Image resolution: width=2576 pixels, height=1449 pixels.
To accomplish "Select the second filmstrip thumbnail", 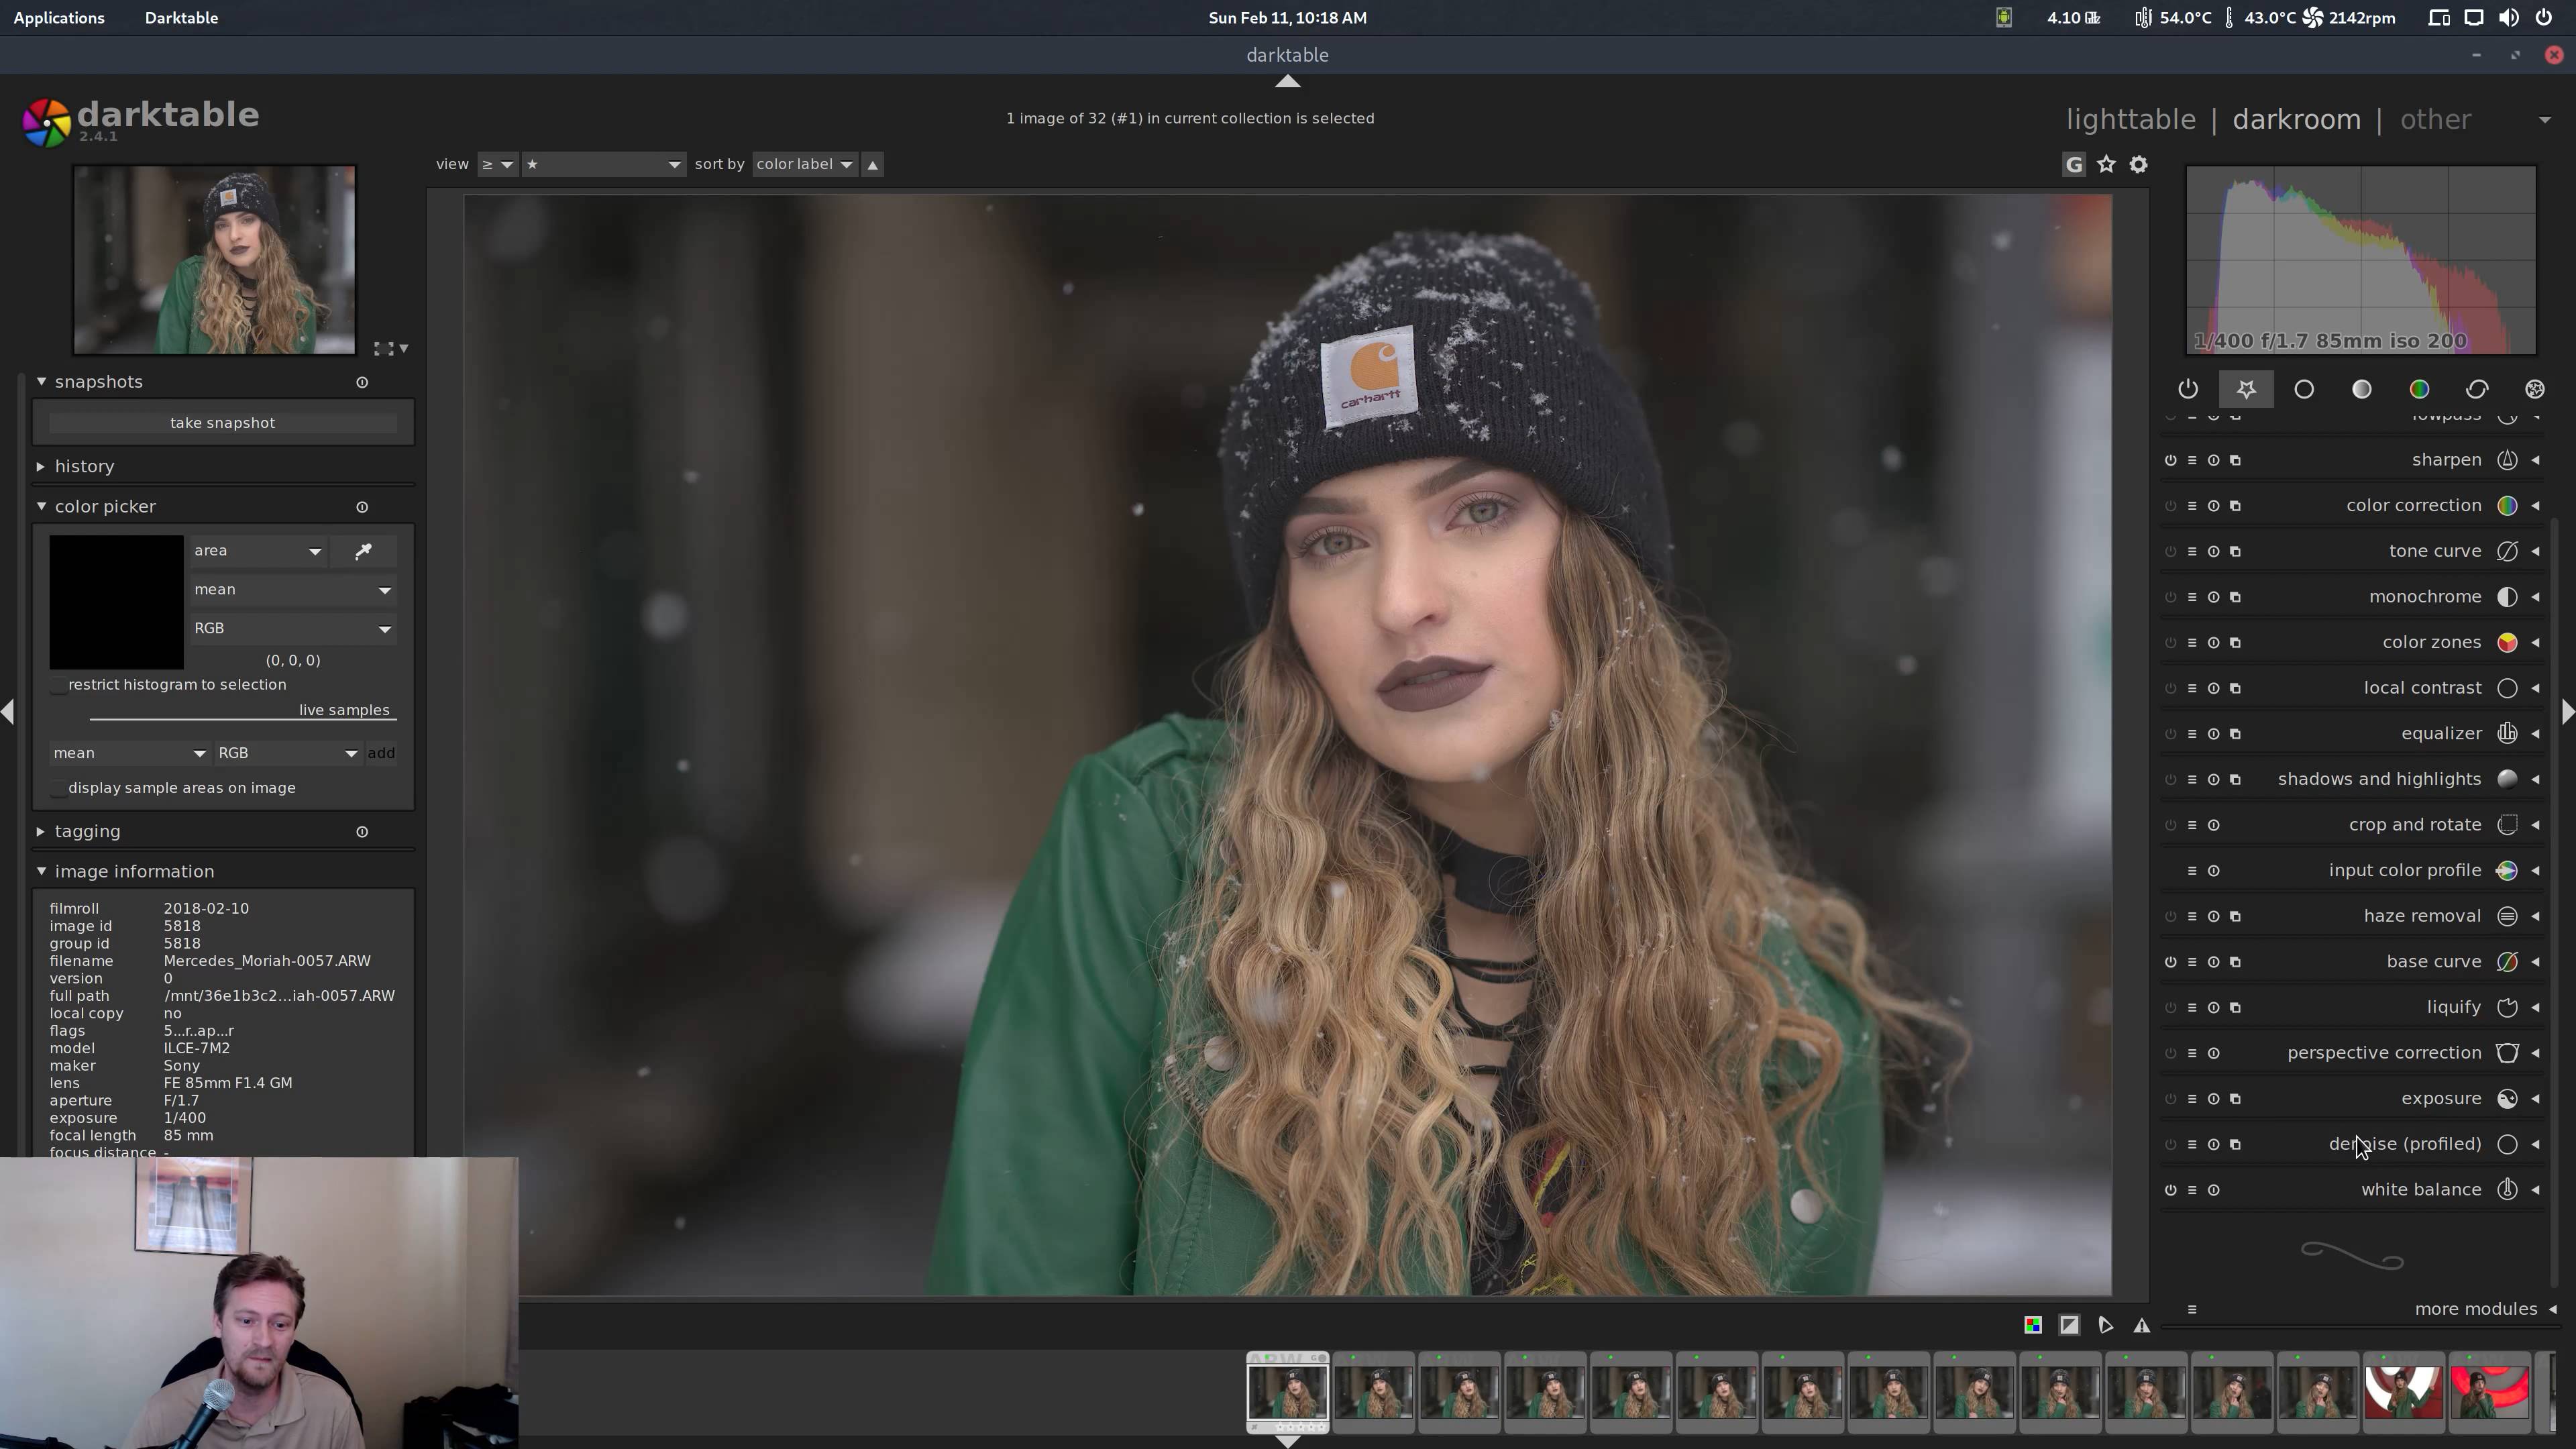I will tap(1373, 1391).
